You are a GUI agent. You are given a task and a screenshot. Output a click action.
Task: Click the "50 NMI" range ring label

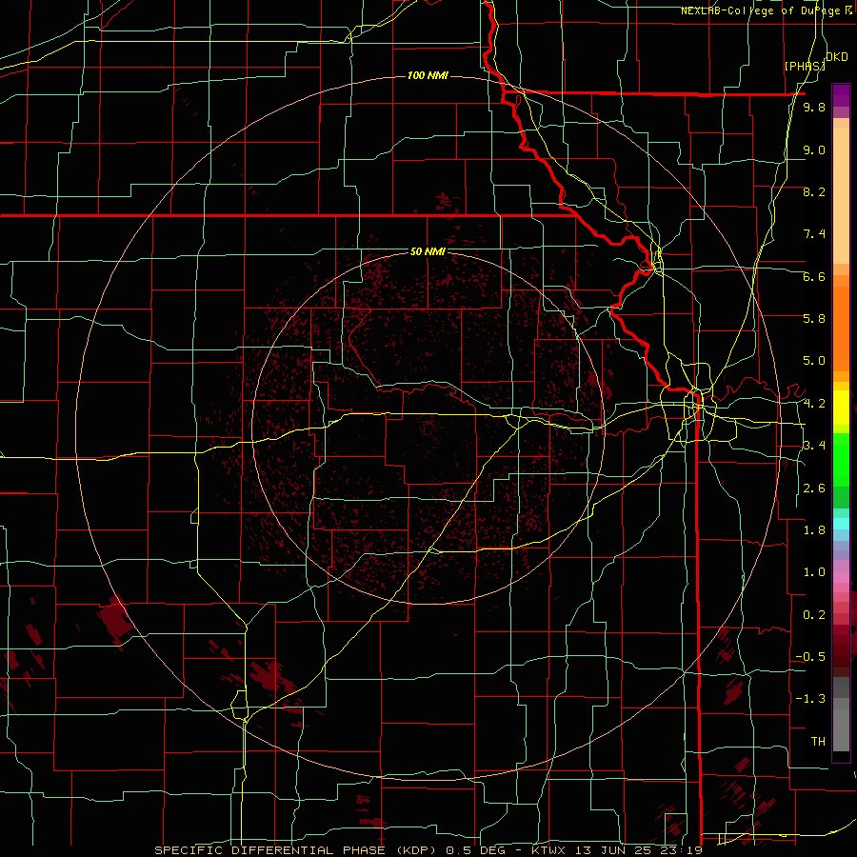[x=428, y=251]
